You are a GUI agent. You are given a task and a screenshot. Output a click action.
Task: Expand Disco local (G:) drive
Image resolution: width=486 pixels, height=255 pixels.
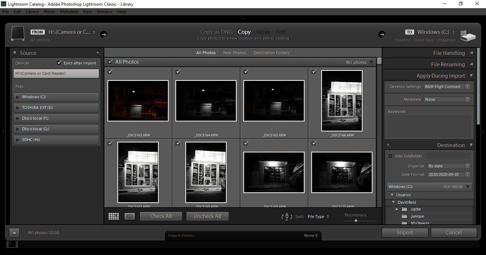pos(18,129)
